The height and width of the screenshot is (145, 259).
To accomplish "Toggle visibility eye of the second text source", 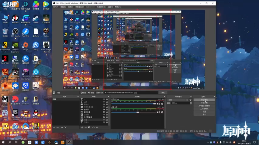I will point(104,102).
